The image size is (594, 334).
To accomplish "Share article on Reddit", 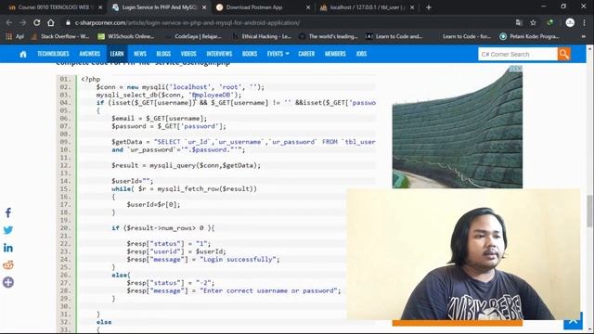I will 8,265.
